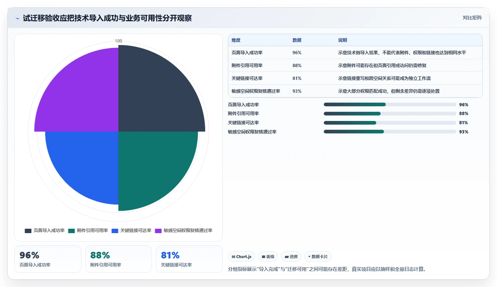
Task: Click the footnote starting 分组指标展示
Action: pos(327,269)
